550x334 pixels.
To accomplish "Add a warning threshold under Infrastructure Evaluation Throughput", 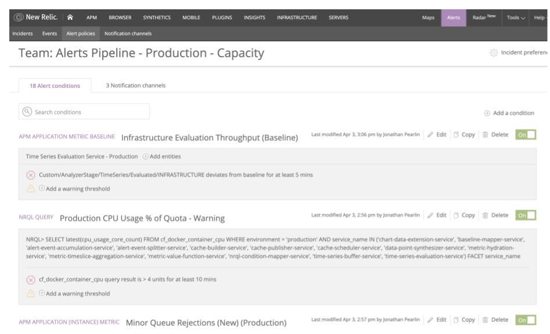I will pyautogui.click(x=74, y=188).
